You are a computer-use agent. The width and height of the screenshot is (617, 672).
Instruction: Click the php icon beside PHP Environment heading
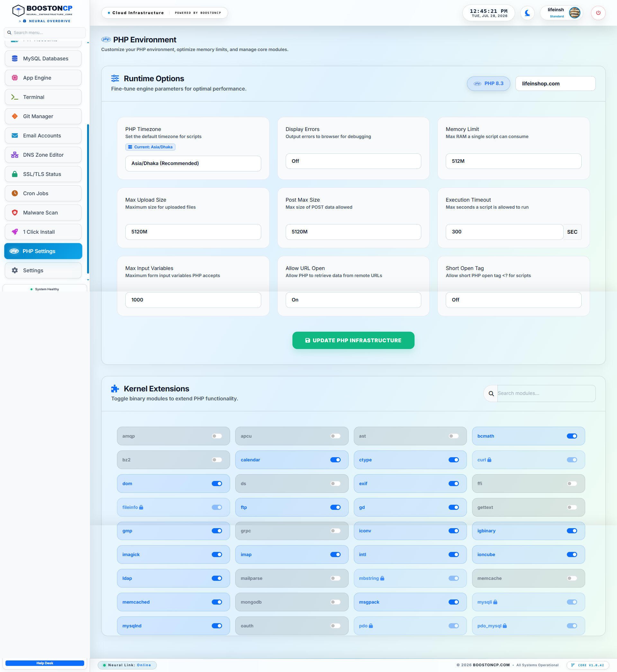tap(106, 39)
